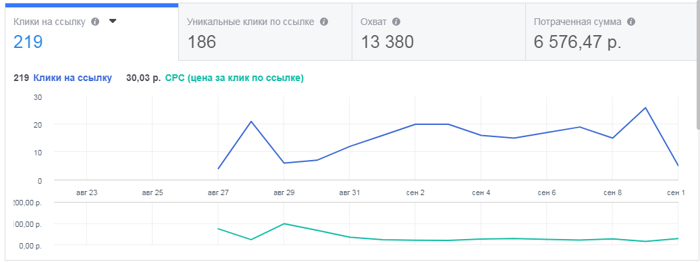Click the green CPC legend label
700x262 pixels.
coord(234,78)
